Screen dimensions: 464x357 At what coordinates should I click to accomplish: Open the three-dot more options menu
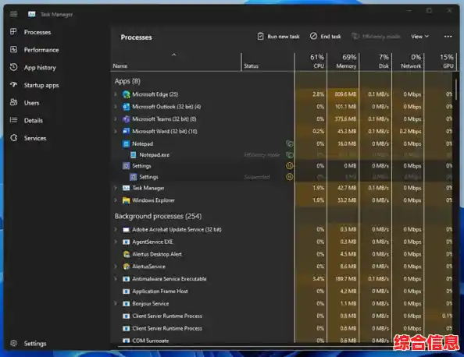tap(448, 37)
